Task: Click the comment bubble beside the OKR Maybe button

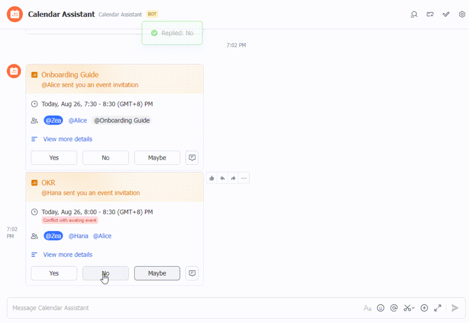Action: (192, 273)
